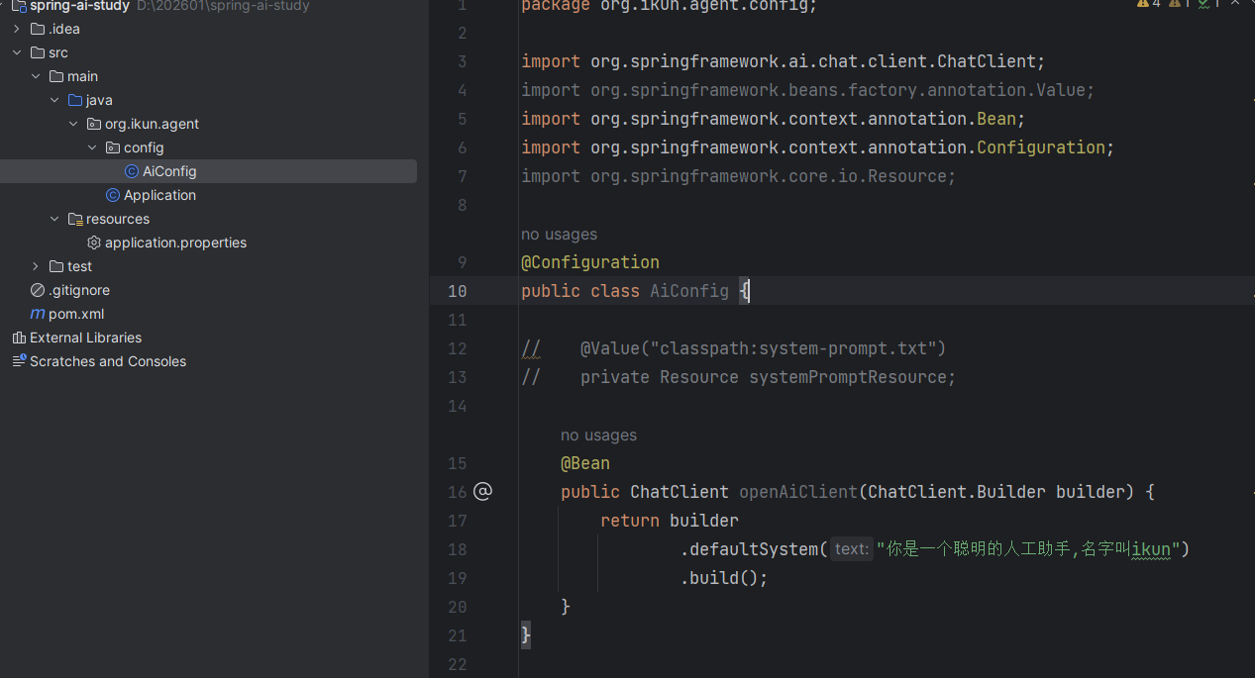
Task: Select the resources folder label
Action: tap(118, 219)
